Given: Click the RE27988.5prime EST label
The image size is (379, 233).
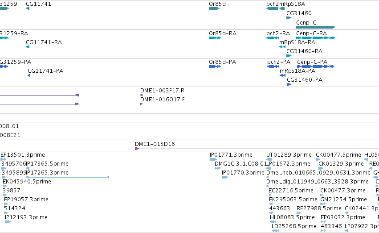Looking at the screenshot, I should 319,208.
